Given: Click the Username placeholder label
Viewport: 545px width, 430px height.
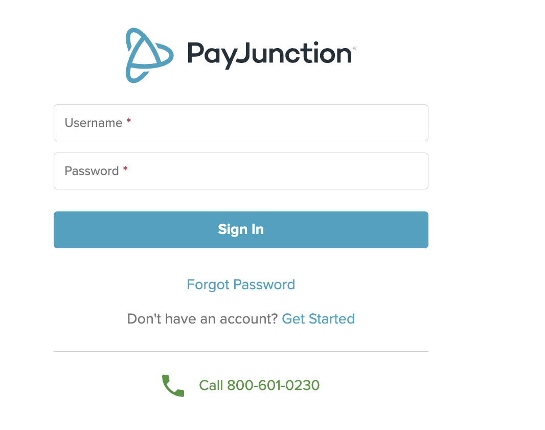Looking at the screenshot, I should coord(94,123).
